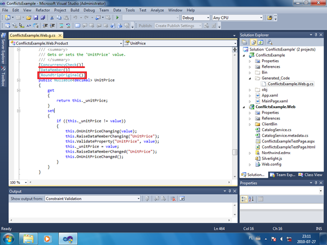Select MainPage.xaml in Solution Explorer
The height and width of the screenshot is (245, 327).
[275, 101]
